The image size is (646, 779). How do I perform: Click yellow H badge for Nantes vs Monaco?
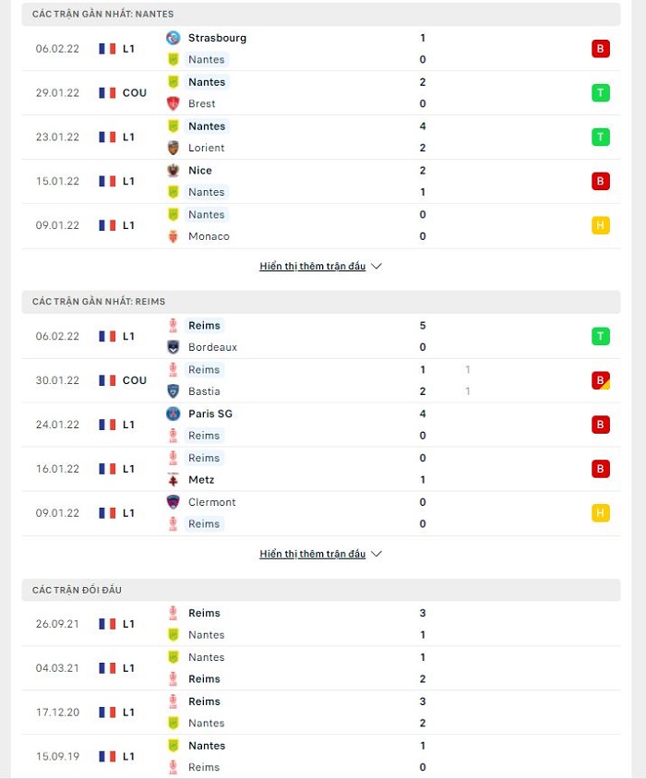point(600,225)
